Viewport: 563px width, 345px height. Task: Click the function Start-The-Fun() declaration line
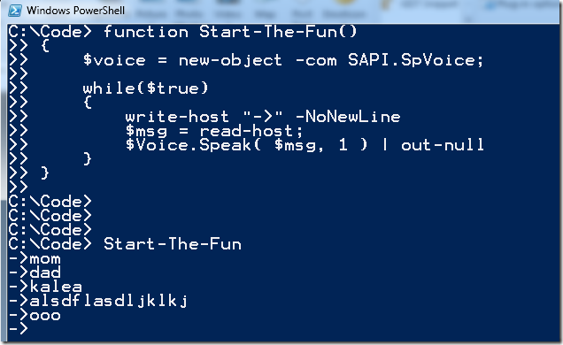point(182,32)
